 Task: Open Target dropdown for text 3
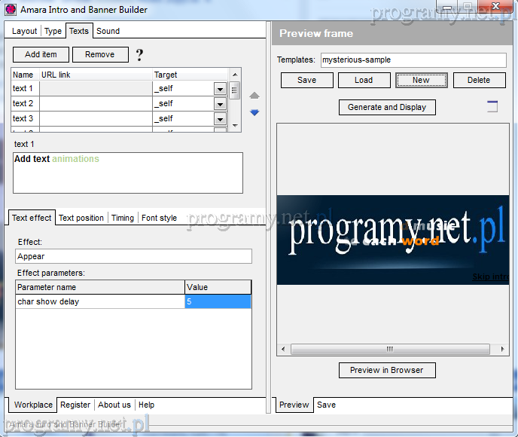coord(220,119)
